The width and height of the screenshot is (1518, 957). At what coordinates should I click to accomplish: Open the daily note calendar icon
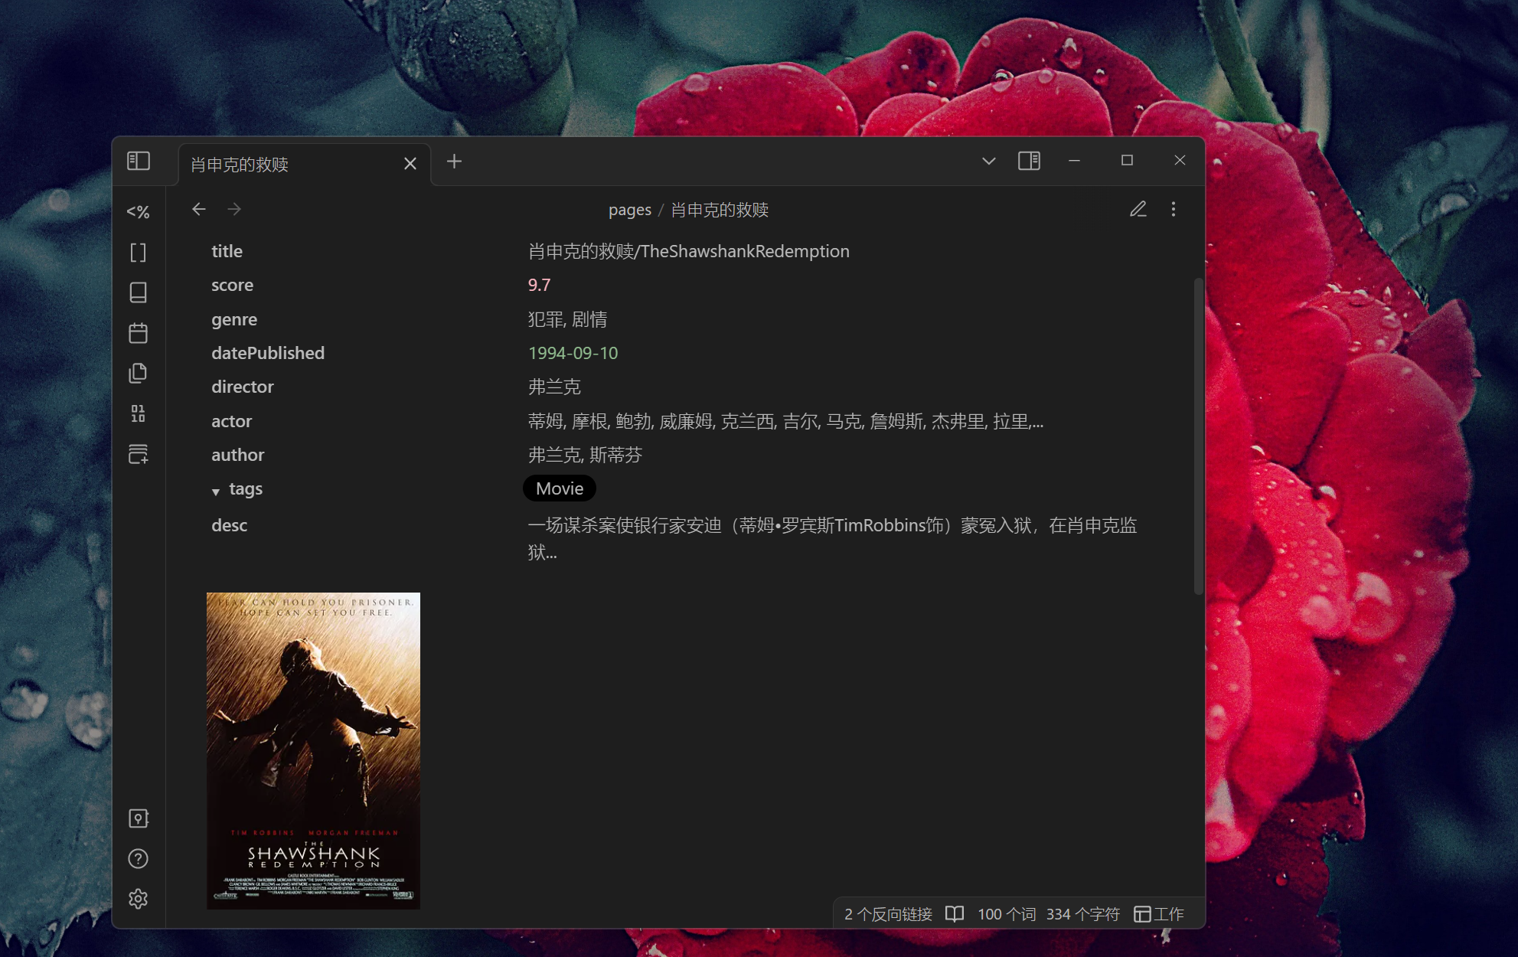[x=139, y=332]
